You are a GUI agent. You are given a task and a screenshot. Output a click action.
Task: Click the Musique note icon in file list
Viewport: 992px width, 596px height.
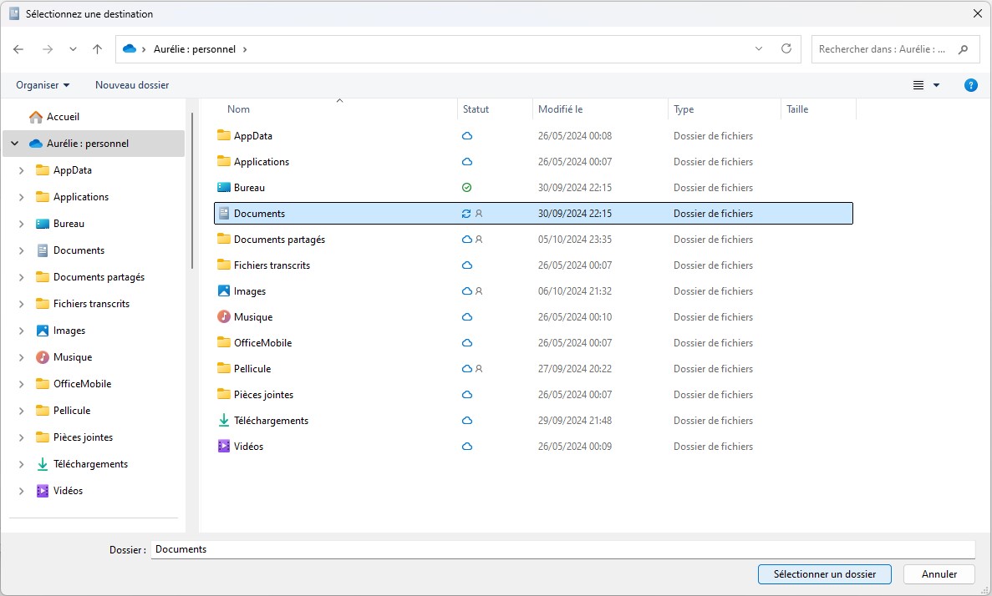click(223, 317)
